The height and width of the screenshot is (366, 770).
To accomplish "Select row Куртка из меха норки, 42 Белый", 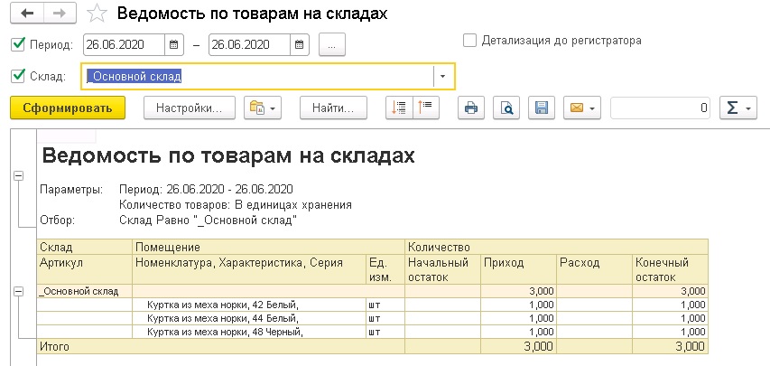I will pos(373,305).
